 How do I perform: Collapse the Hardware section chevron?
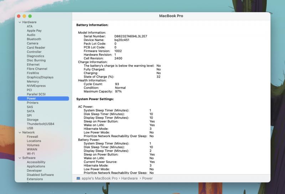click(x=20, y=22)
